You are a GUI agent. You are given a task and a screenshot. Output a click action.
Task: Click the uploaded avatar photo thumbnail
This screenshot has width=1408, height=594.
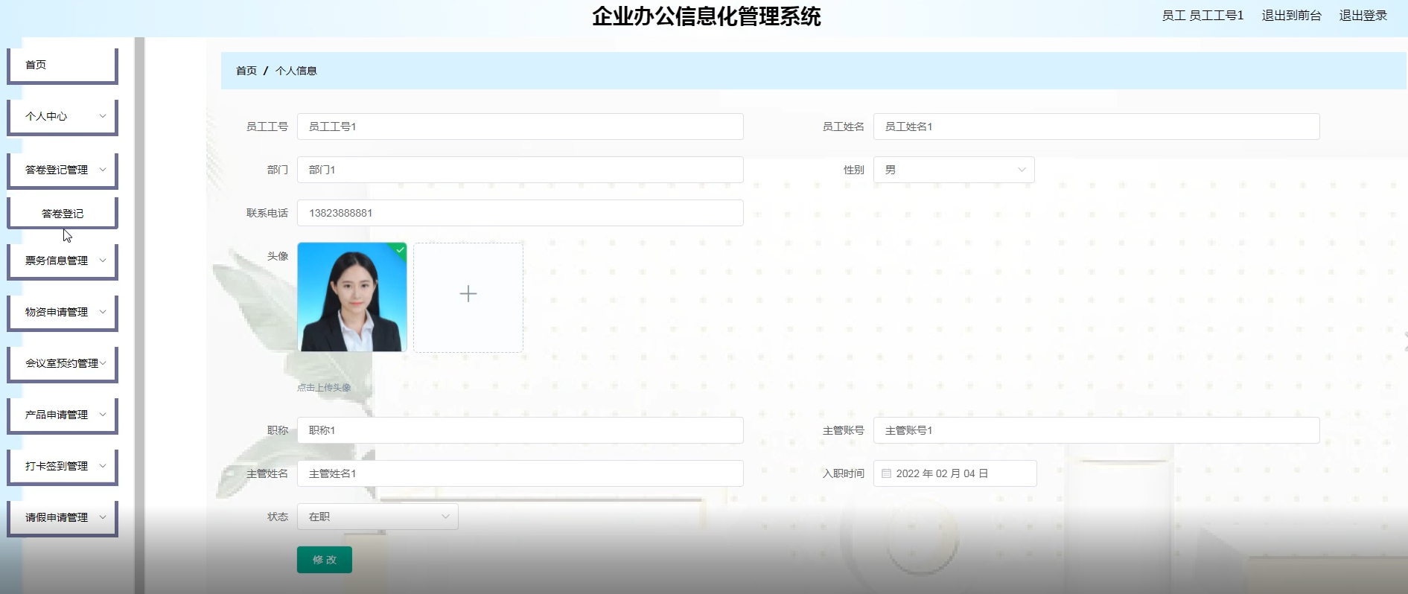[352, 297]
